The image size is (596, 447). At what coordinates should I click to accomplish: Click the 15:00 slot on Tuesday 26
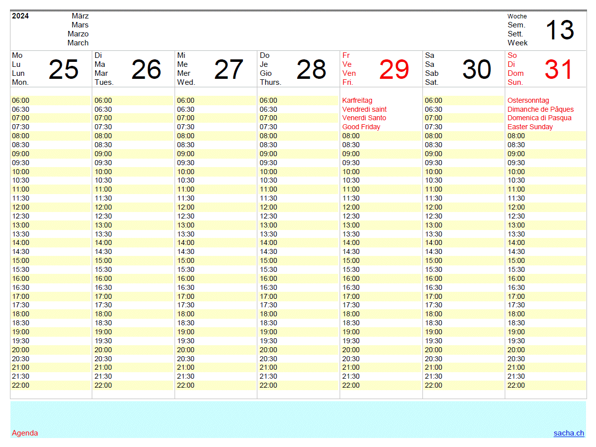[x=133, y=261]
